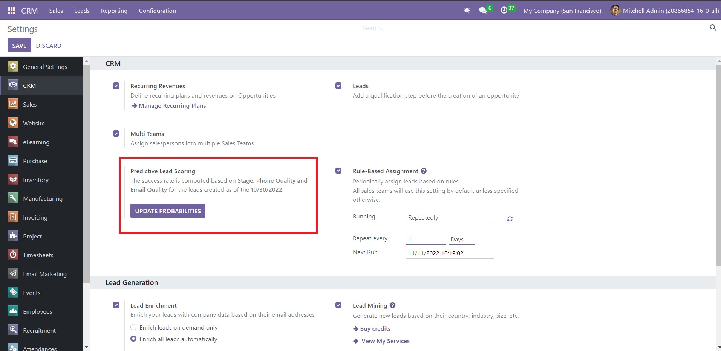Click the search magnifier icon
Image resolution: width=721 pixels, height=351 pixels.
[x=713, y=27]
